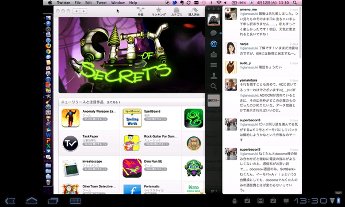The height and width of the screenshot is (207, 345).
Task: Open the Trash in the Dock
Action: [48, 182]
